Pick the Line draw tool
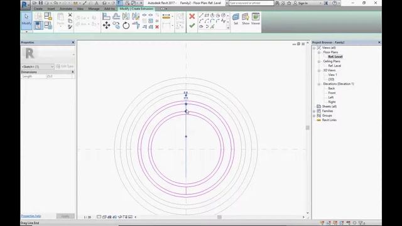 (x=201, y=15)
